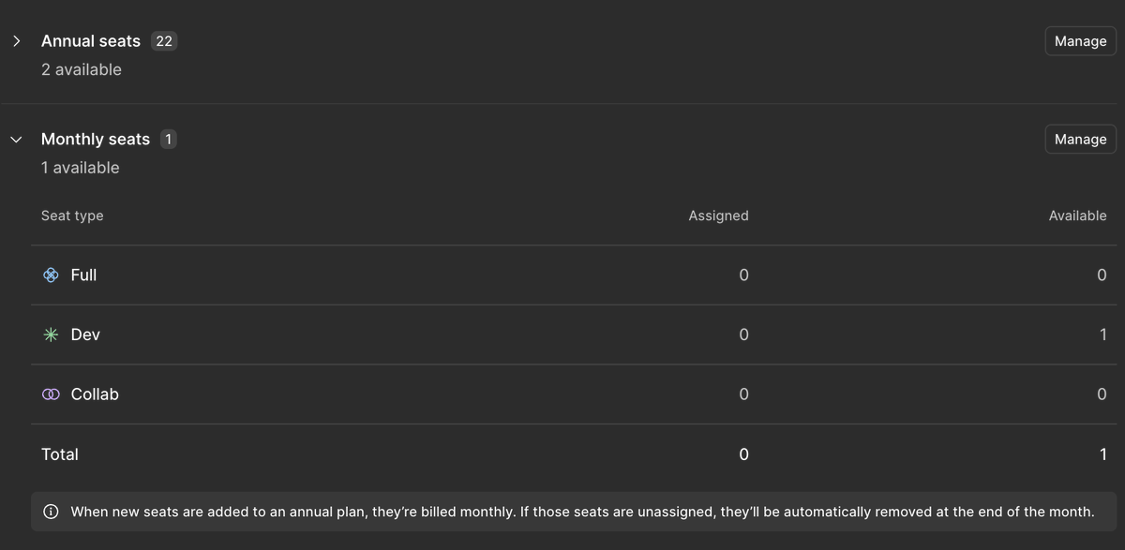Open Manage for Annual seats
The image size is (1125, 550).
click(x=1080, y=41)
